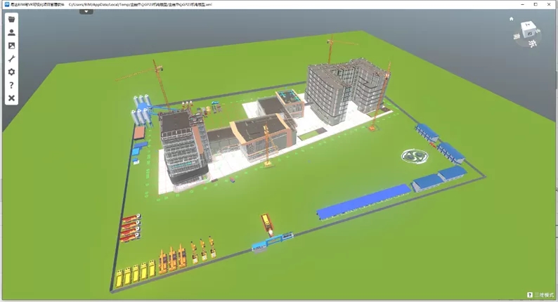Close the application window
The width and height of the screenshot is (558, 302).
click(549, 4)
